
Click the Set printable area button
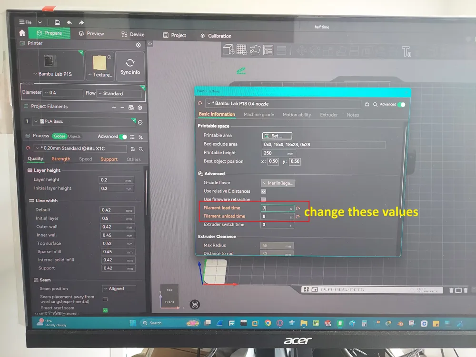[x=277, y=136]
